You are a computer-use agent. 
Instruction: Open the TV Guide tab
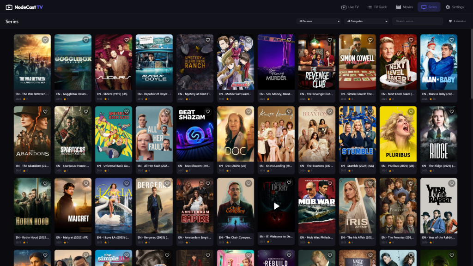pyautogui.click(x=377, y=7)
